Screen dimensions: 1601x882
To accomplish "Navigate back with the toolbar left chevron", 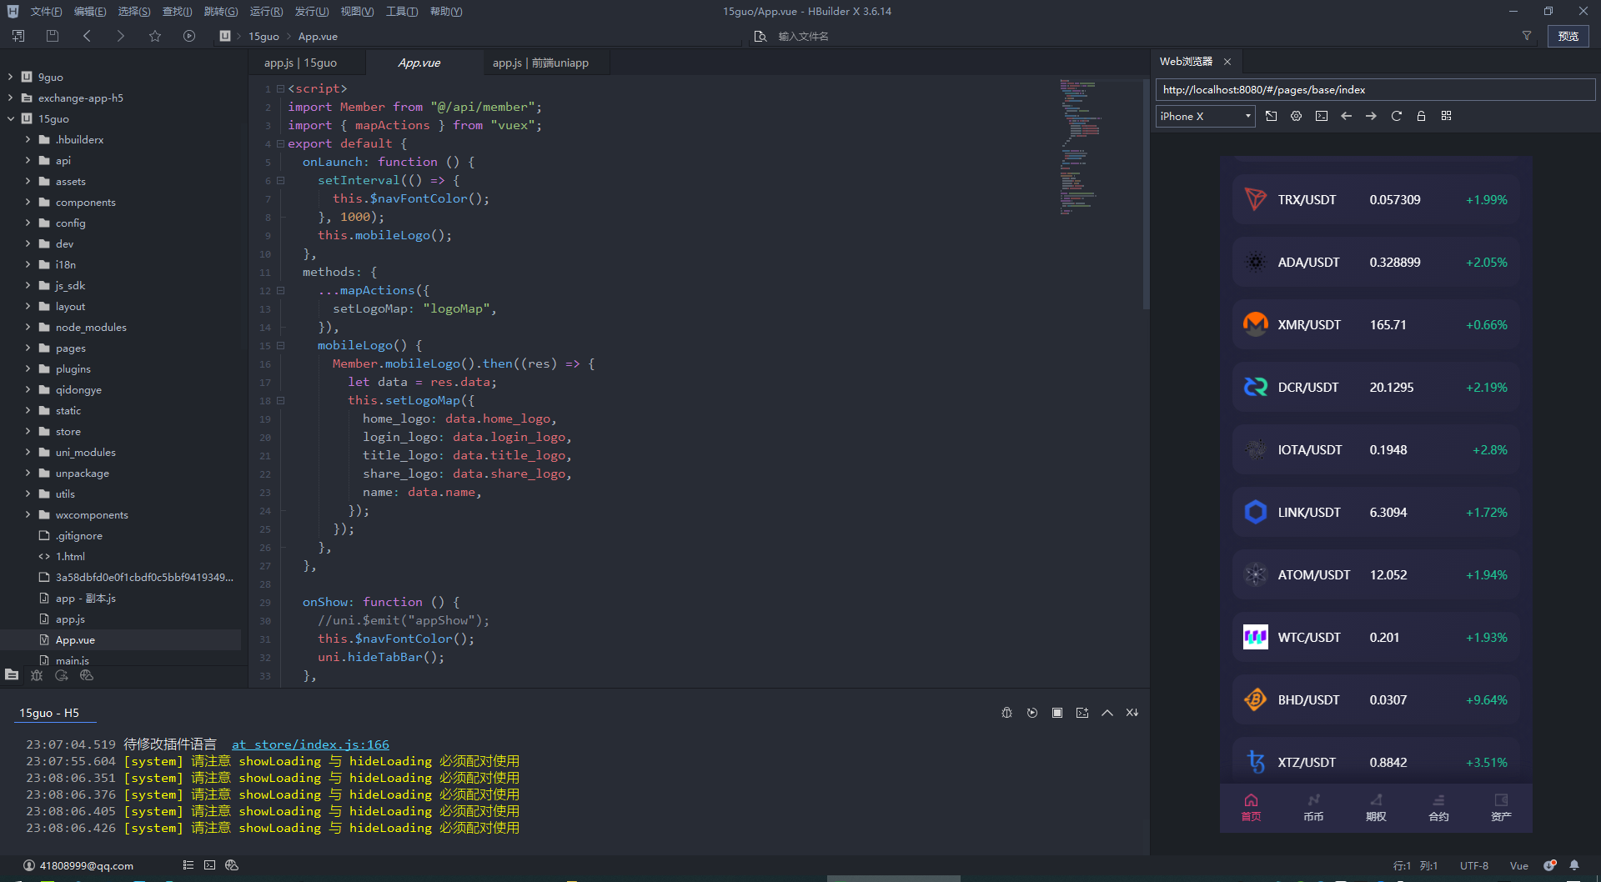I will click(87, 36).
